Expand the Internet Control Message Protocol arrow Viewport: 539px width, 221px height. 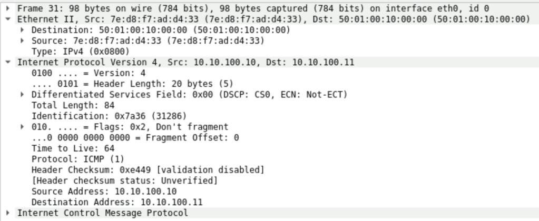tap(8, 213)
